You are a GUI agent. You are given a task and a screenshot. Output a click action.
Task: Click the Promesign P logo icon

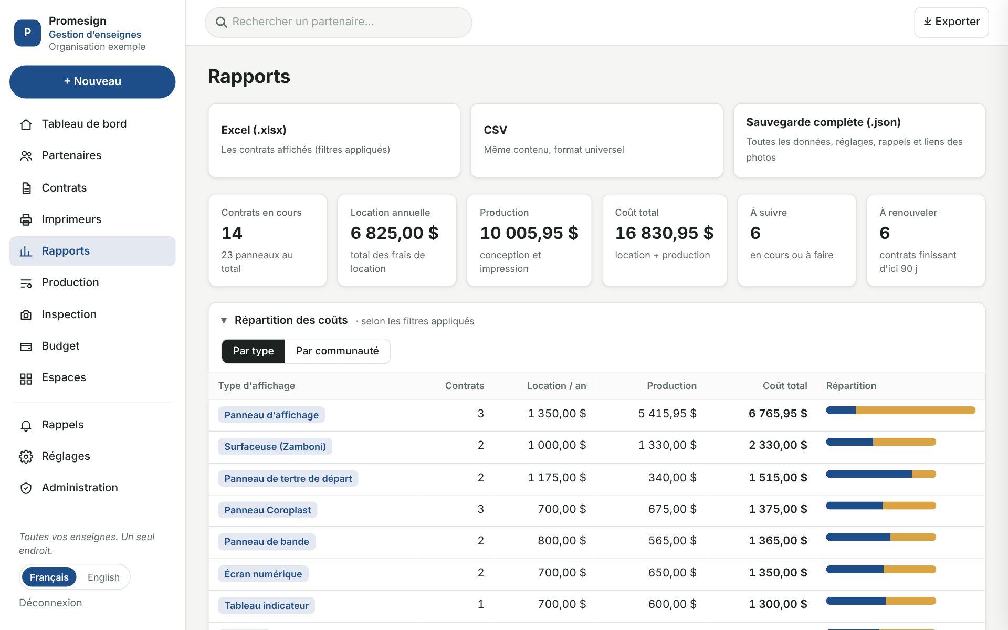[27, 33]
